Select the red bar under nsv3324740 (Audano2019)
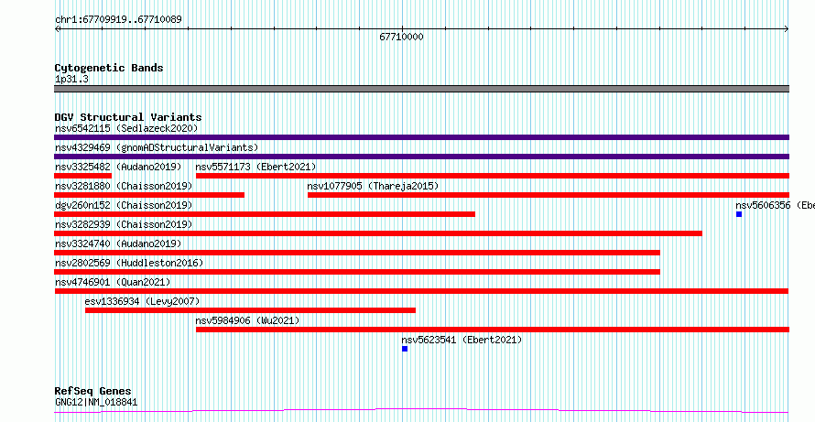The height and width of the screenshot is (422, 815). click(357, 253)
